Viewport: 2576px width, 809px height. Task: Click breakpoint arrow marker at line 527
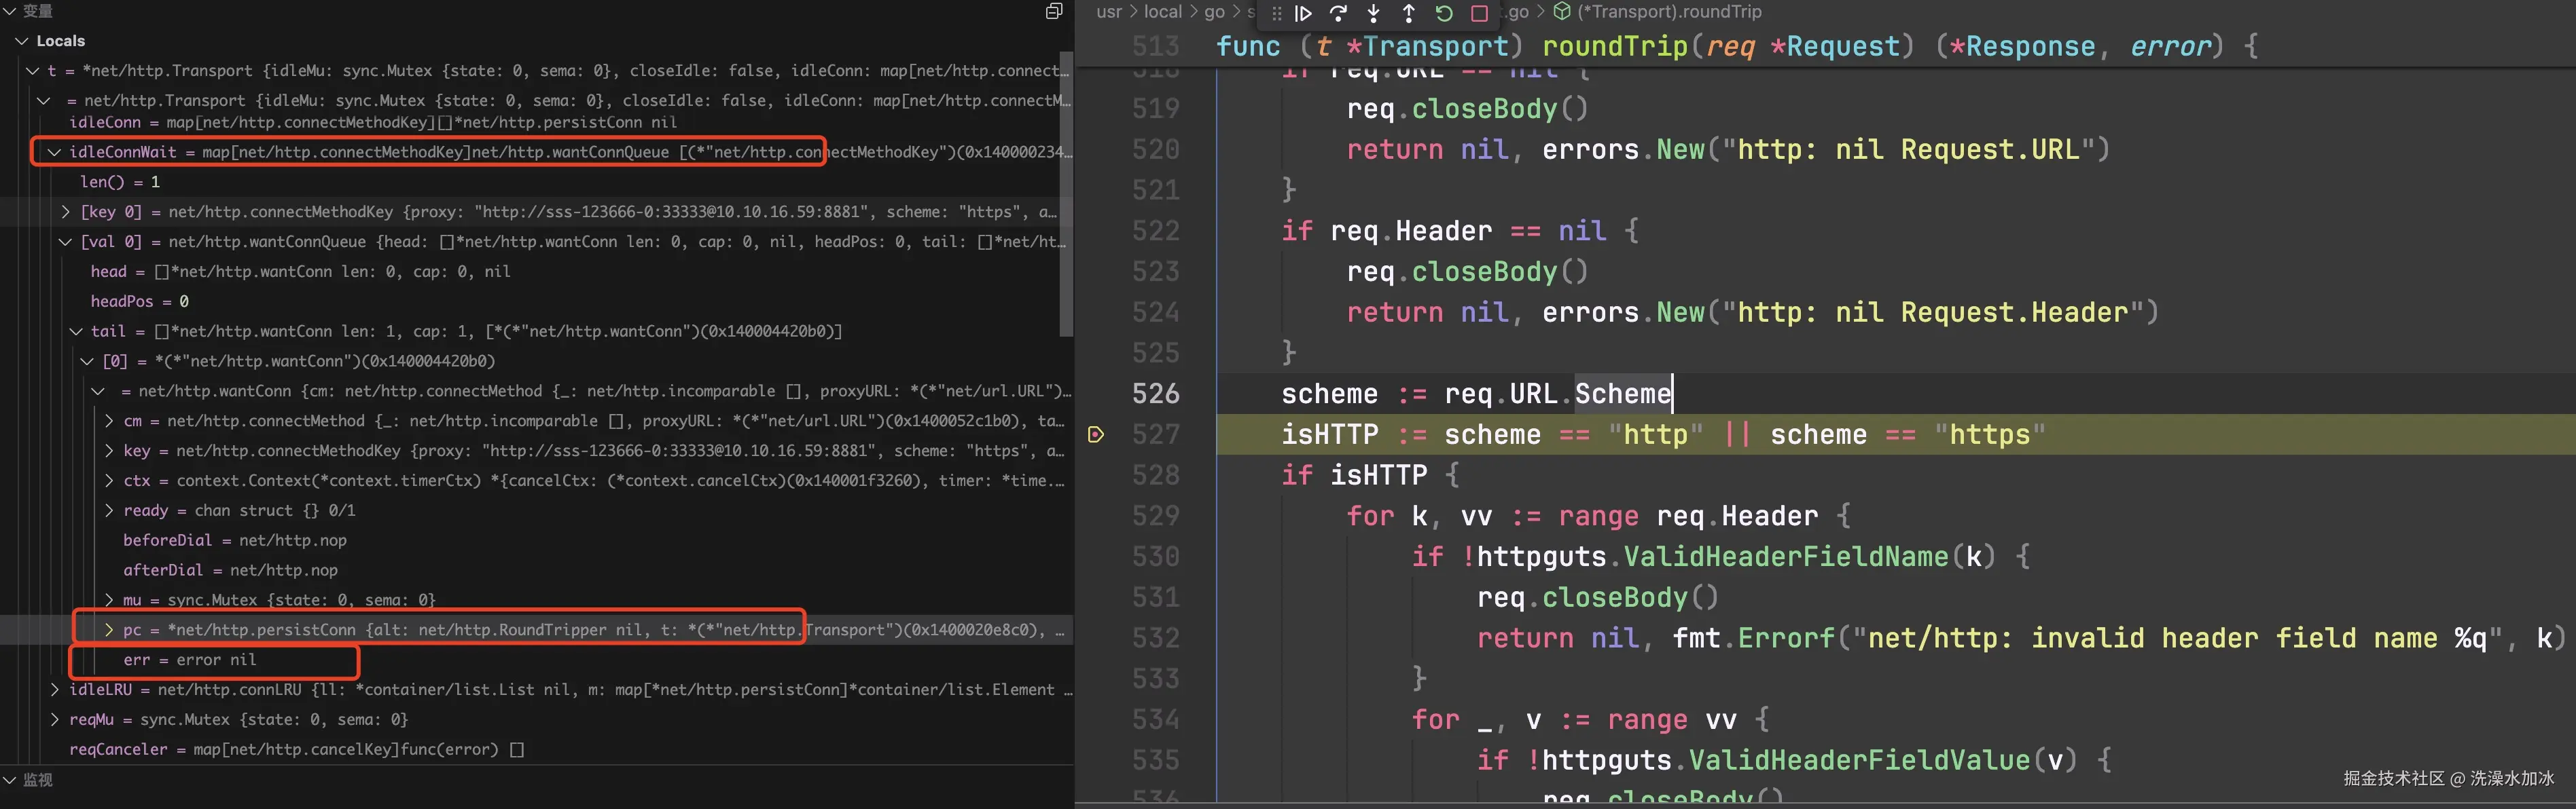tap(1096, 434)
